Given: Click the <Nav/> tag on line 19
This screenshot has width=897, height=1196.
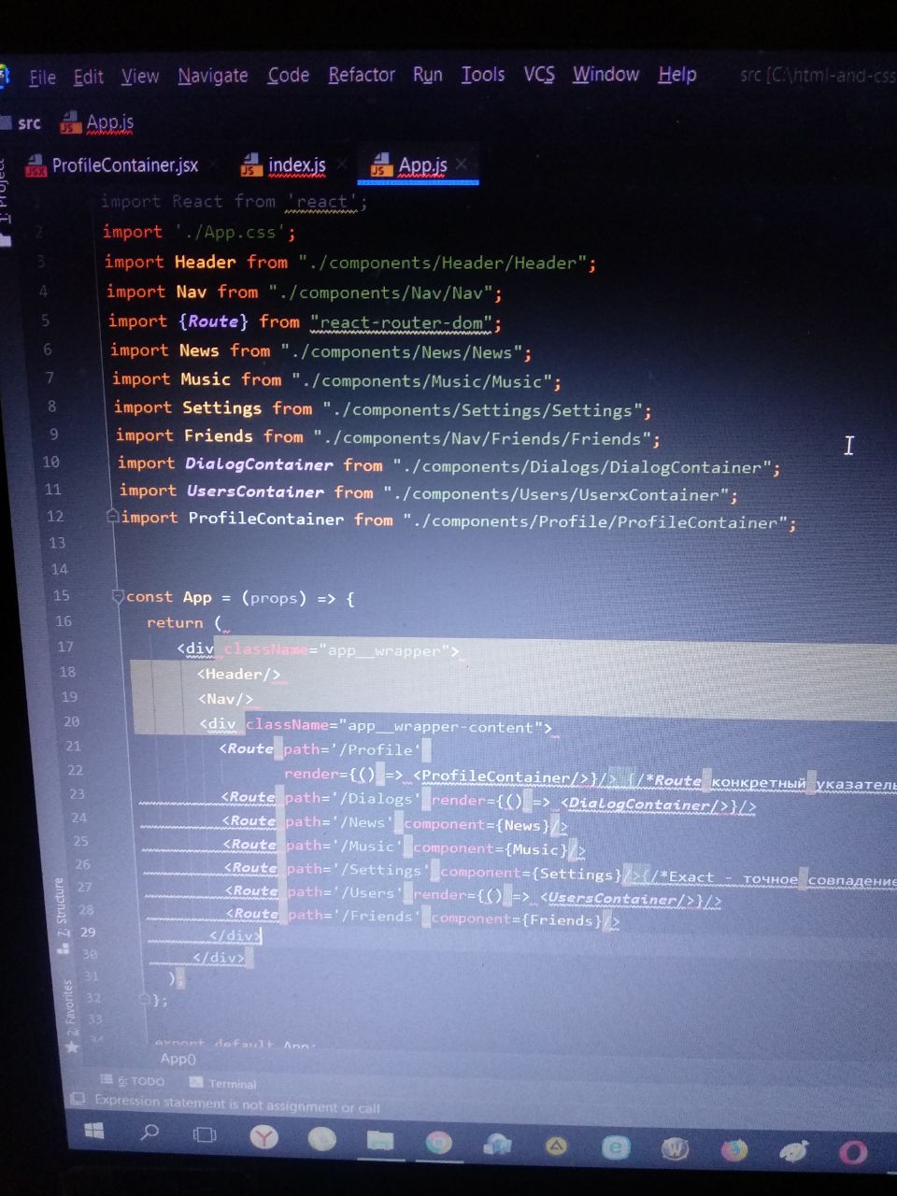Looking at the screenshot, I should (225, 699).
